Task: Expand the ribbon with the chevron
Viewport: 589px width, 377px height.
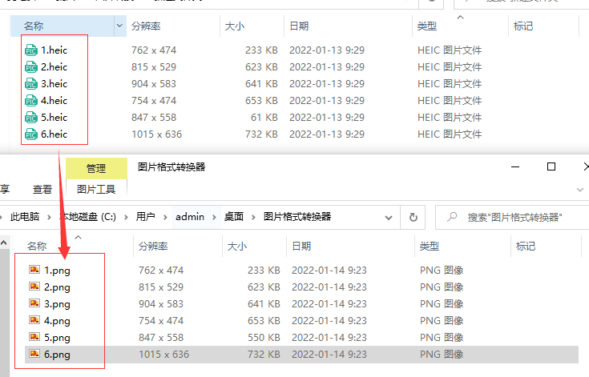Action: (x=580, y=190)
